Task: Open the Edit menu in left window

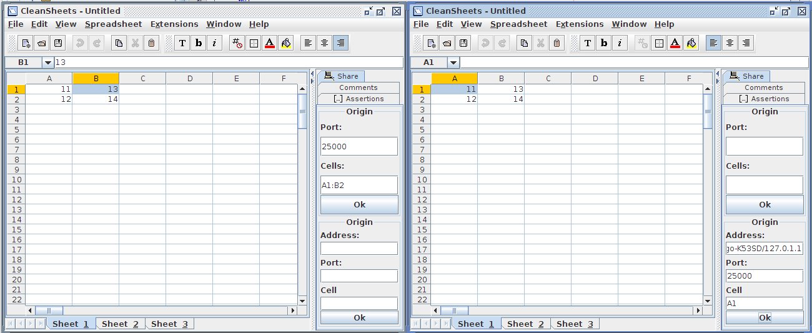Action: (39, 24)
